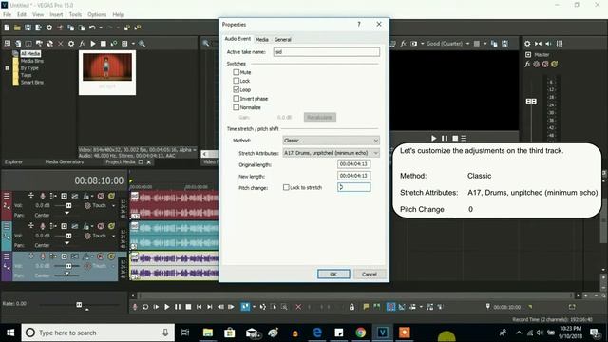The width and height of the screenshot is (608, 342).
Task: Open media properties gear in Project Media toolbar
Action: [71, 44]
